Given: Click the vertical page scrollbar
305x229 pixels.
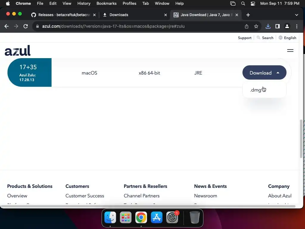Looking at the screenshot, I should 301,139.
